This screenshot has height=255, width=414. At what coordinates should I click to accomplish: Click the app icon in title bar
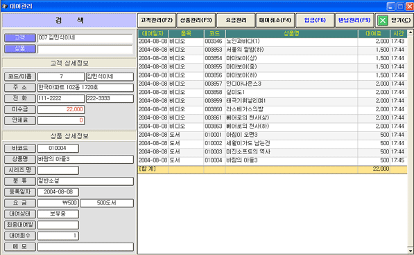[4, 6]
